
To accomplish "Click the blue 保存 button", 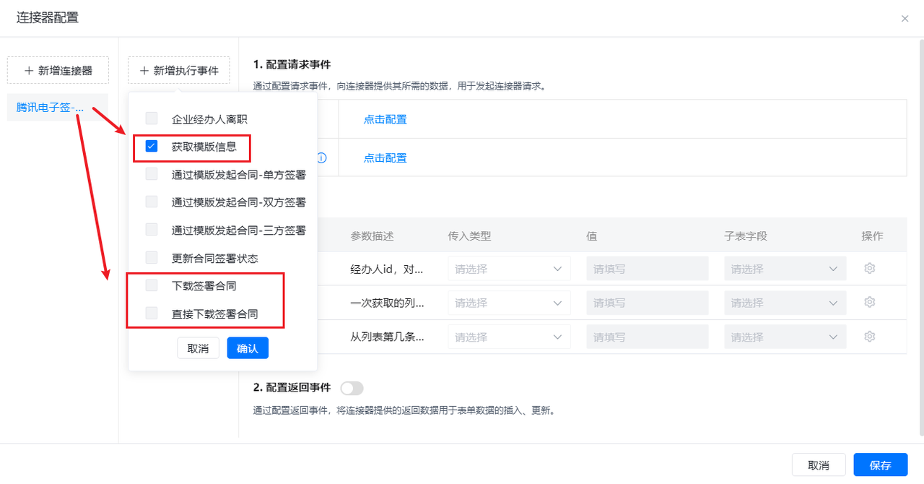I will tap(880, 465).
